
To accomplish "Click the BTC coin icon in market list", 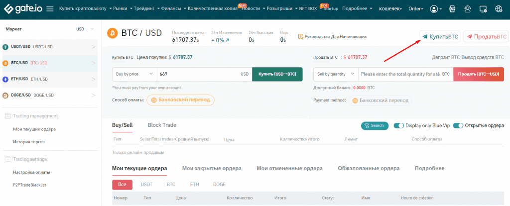I will point(5,63).
